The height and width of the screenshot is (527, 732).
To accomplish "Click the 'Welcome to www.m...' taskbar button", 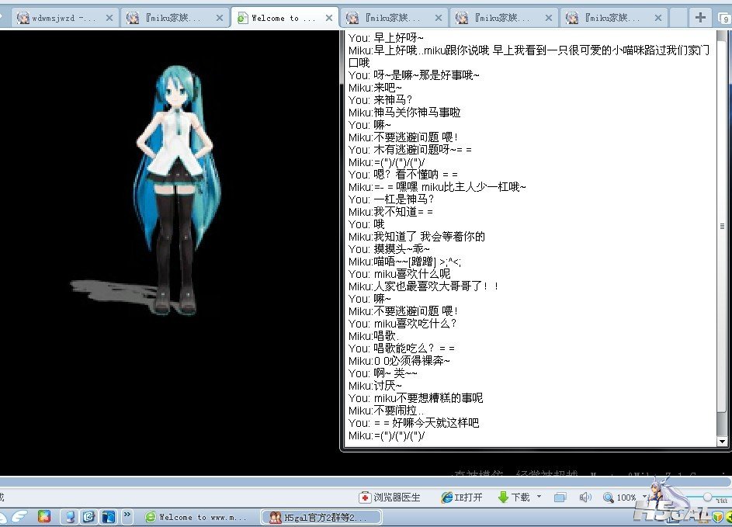I will [x=198, y=517].
